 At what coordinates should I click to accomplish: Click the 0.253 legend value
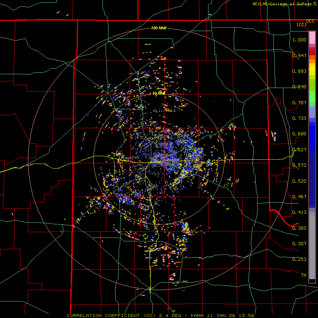pos(299,259)
